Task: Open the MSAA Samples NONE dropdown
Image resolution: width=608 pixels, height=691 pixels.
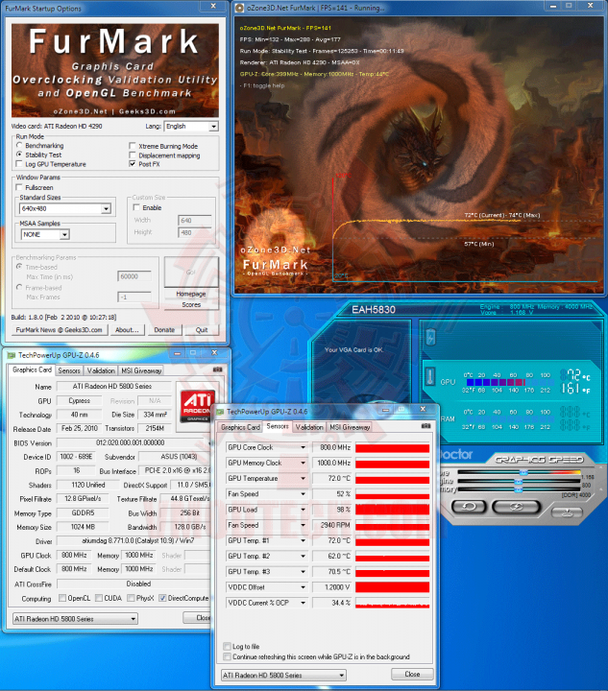Action: pyautogui.click(x=45, y=234)
